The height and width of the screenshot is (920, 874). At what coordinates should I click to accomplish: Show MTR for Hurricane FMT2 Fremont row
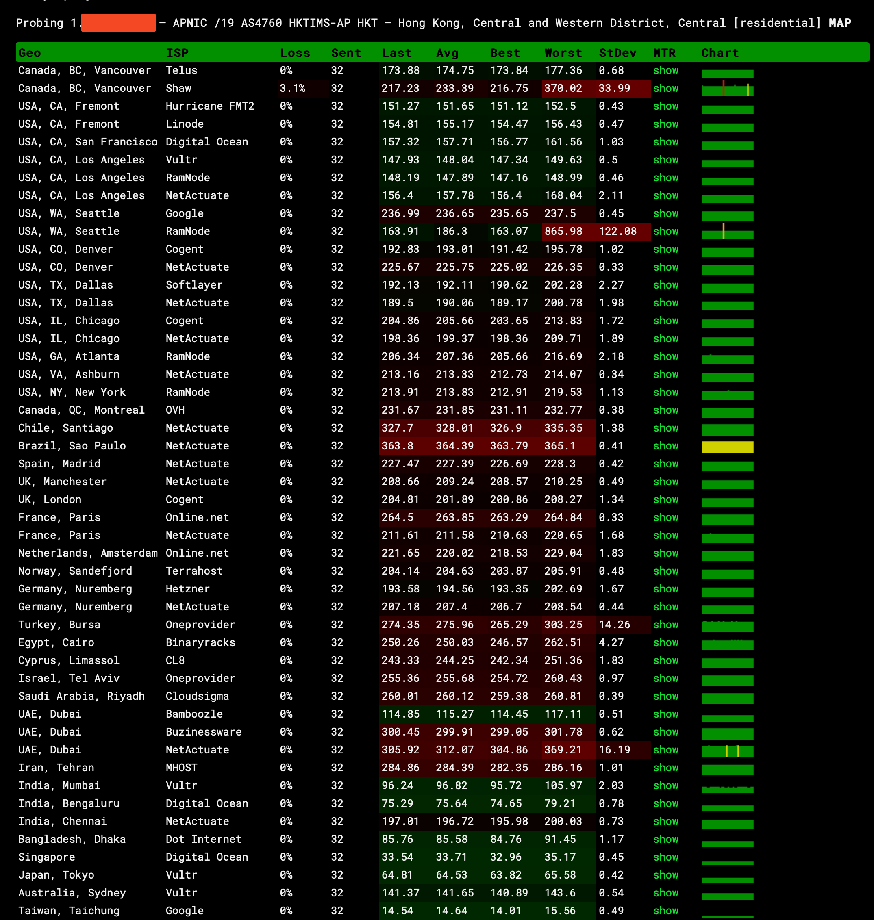point(666,106)
